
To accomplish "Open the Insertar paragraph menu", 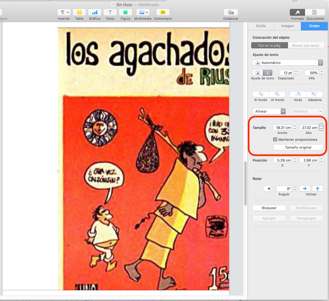I will click(x=64, y=12).
